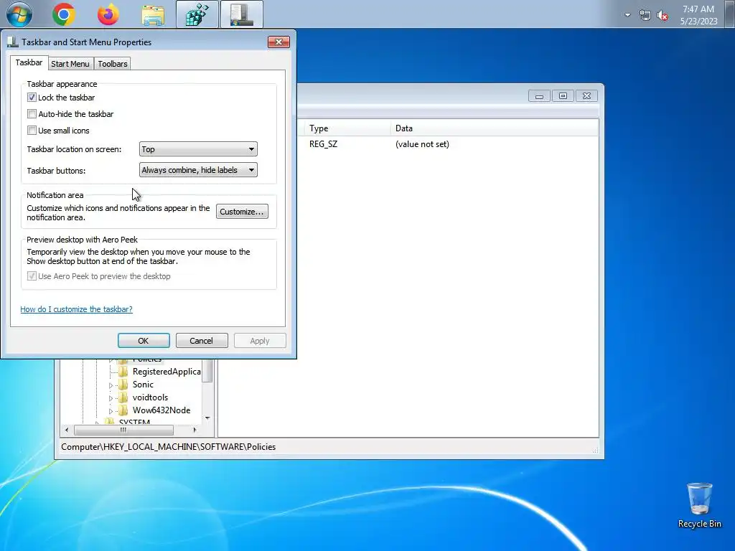Click the RegisteredApplications folder icon

point(123,372)
